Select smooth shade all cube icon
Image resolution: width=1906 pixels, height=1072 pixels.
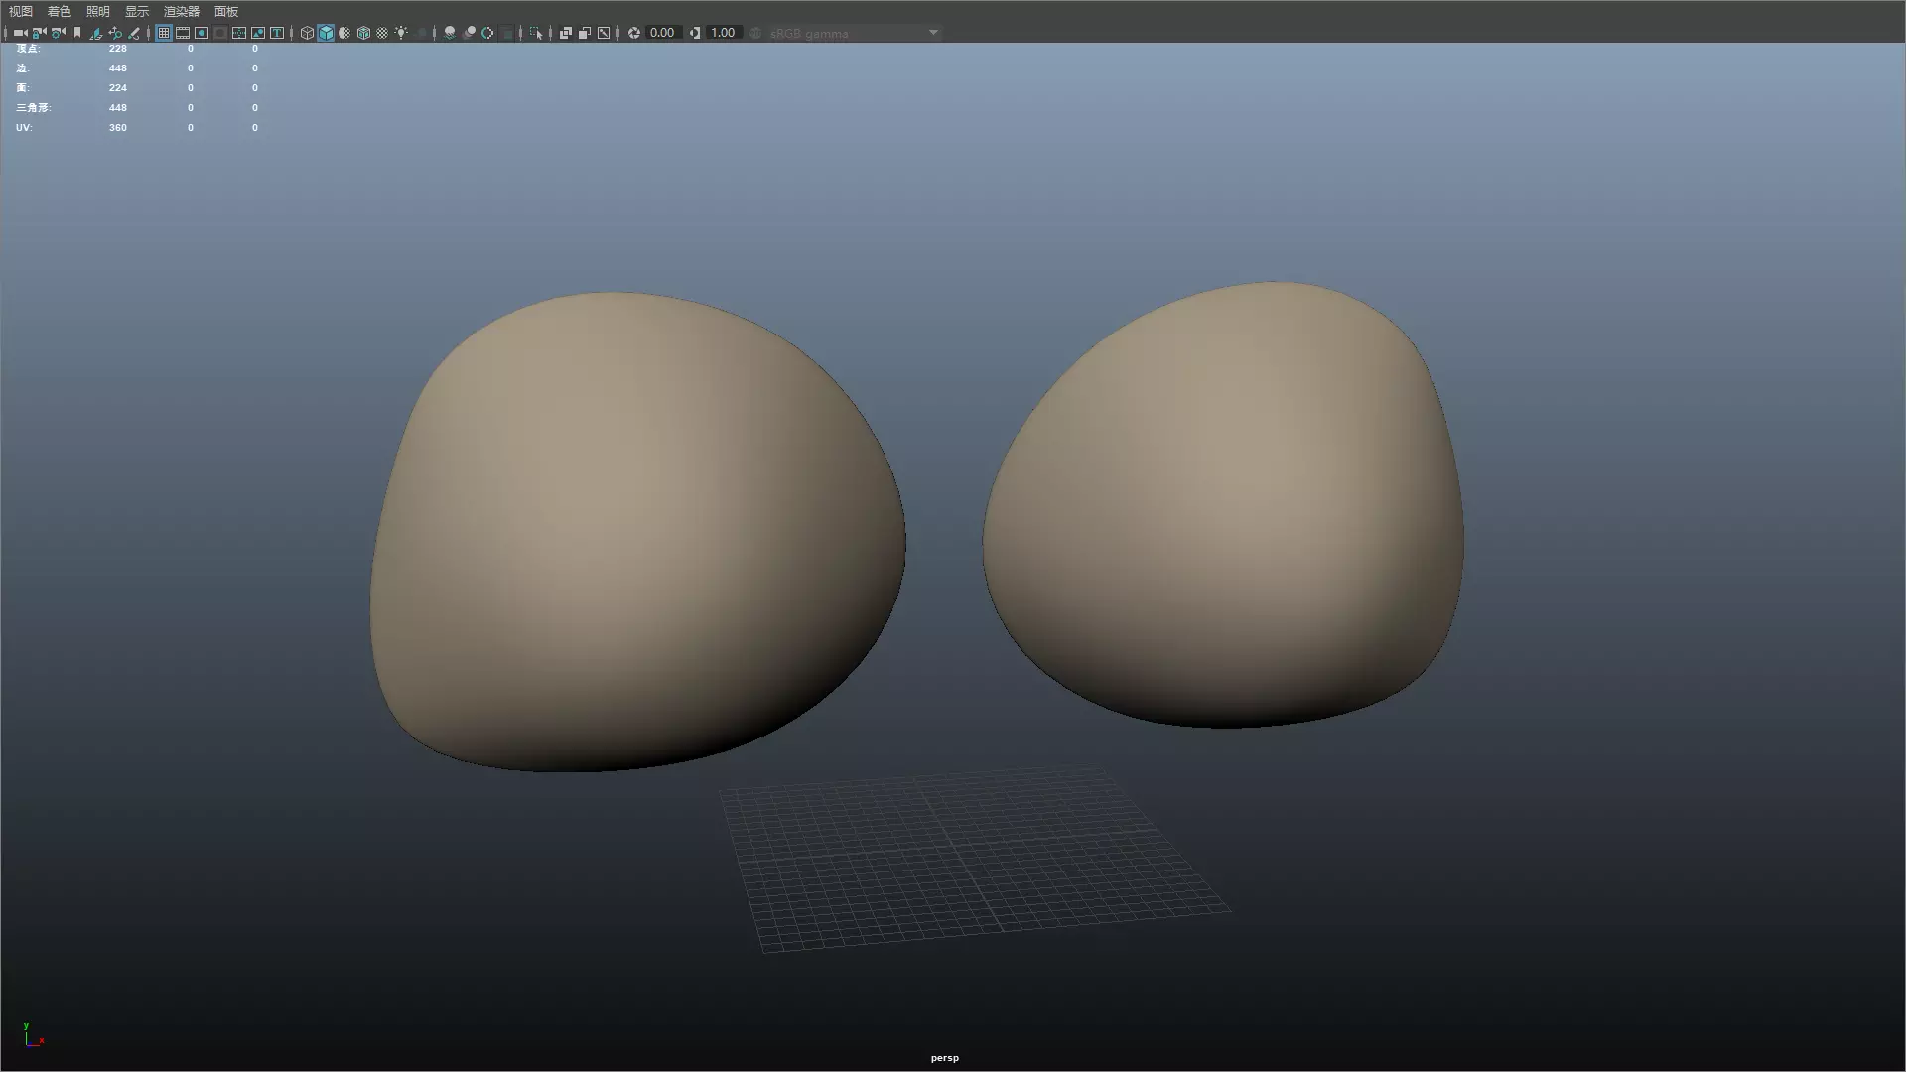(326, 33)
